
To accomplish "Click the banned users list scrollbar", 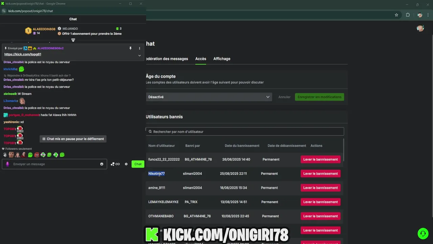I will click(344, 150).
